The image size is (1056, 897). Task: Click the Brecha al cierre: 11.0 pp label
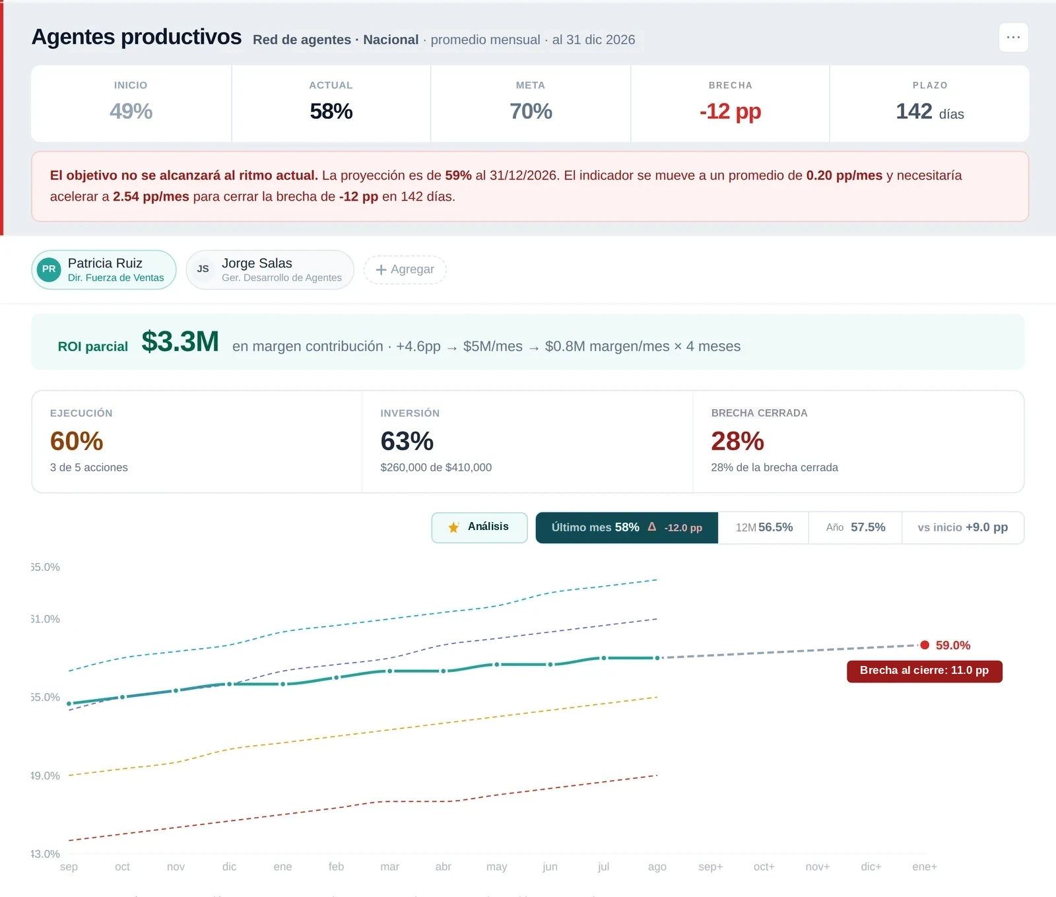(924, 671)
